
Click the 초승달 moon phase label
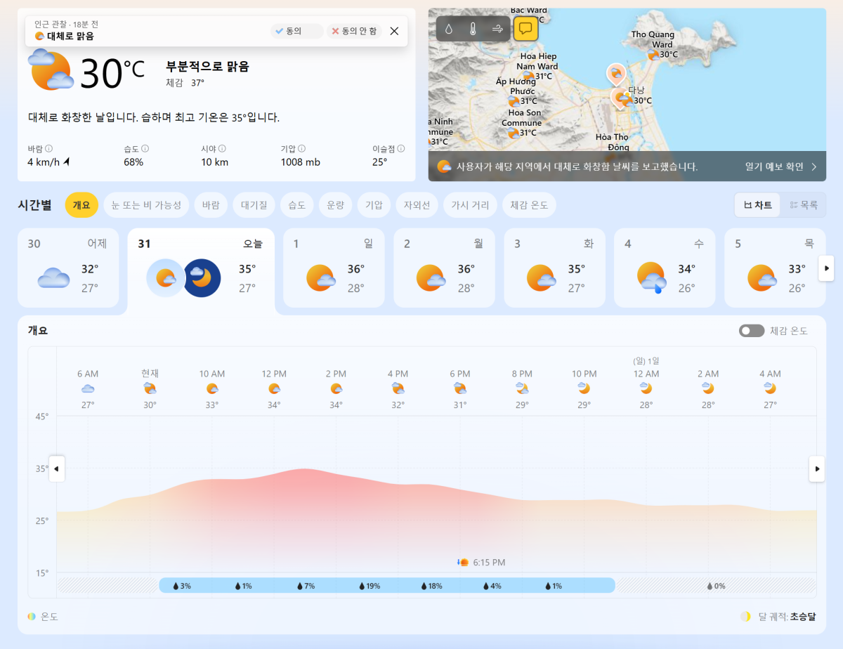click(803, 617)
